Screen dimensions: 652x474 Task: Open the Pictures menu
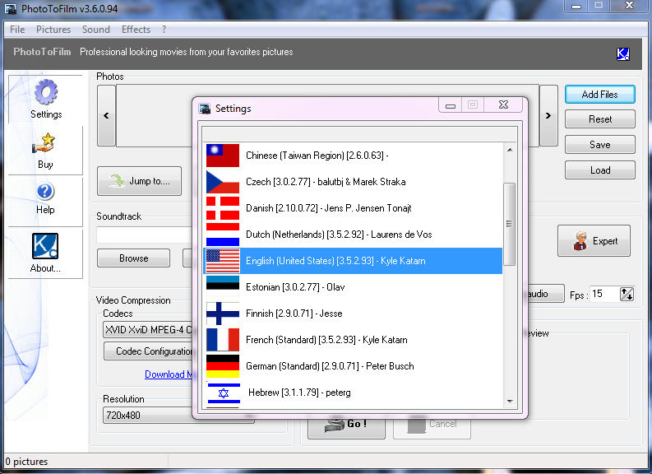[x=53, y=30]
